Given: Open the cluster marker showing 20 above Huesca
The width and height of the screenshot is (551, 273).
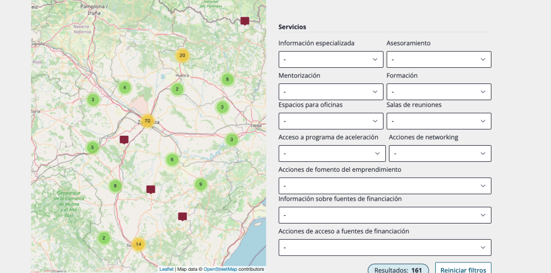Looking at the screenshot, I should click(x=182, y=56).
